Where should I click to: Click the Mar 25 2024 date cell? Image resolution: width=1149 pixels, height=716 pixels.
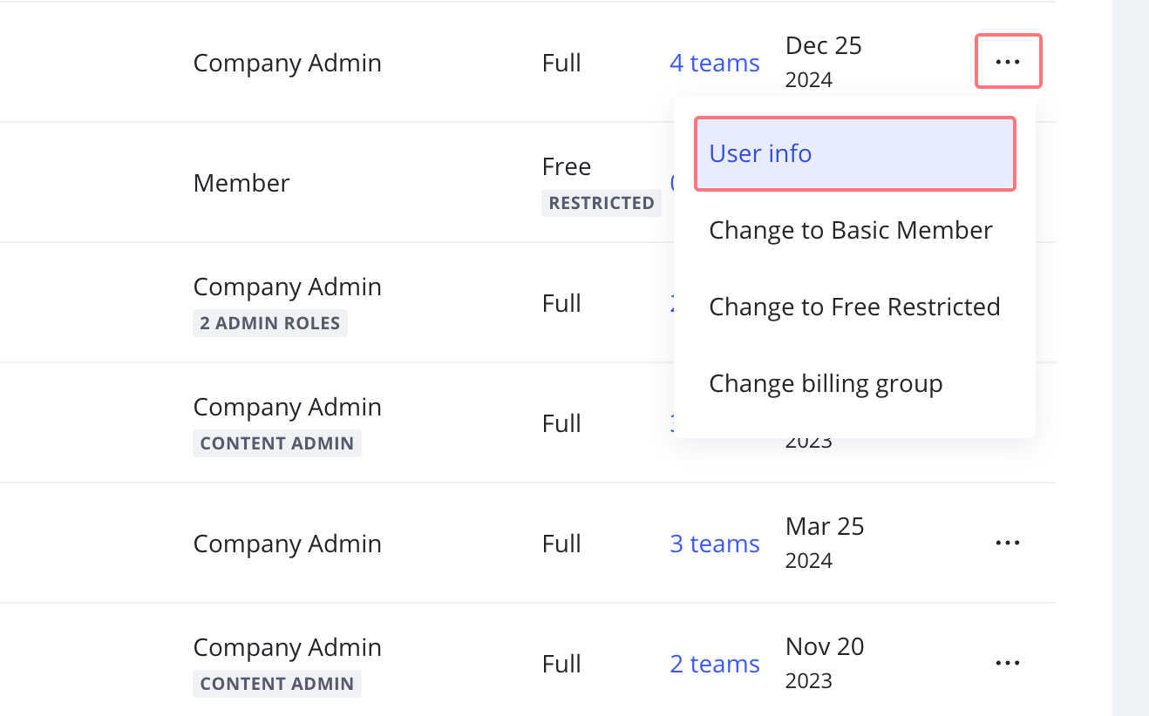click(824, 542)
